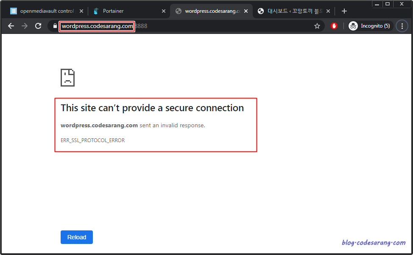Bookmark this page with the star icon
The image size is (413, 255).
coord(317,26)
